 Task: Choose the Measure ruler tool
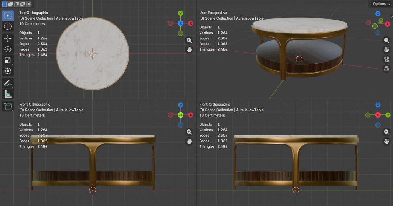point(8,94)
